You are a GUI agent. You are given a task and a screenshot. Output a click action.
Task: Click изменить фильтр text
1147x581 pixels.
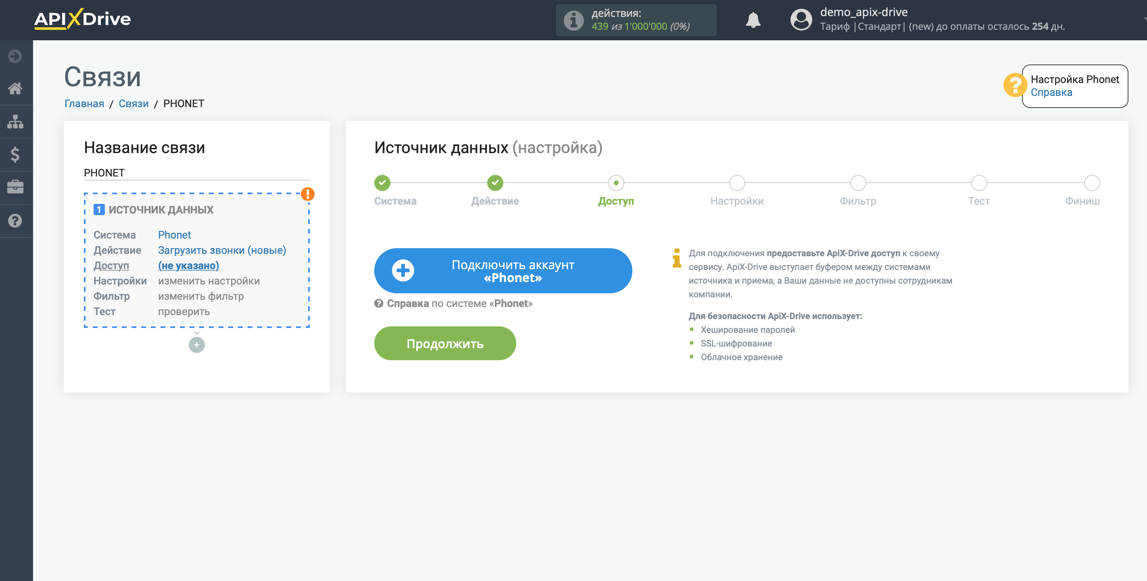point(201,296)
